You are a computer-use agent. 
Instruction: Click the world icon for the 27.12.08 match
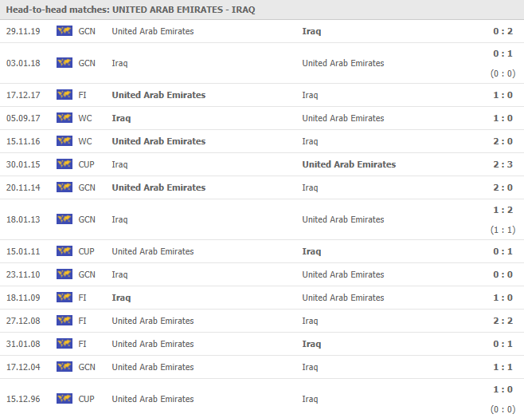(64, 321)
